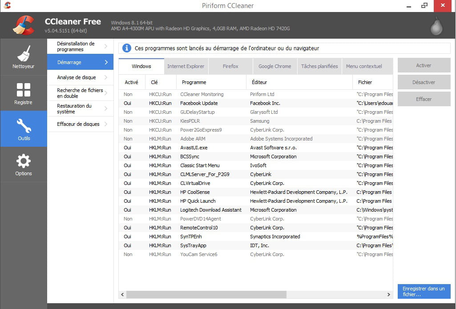Click IDT, Inc. in the Éditeur column
Image resolution: width=456 pixels, height=309 pixels.
259,245
